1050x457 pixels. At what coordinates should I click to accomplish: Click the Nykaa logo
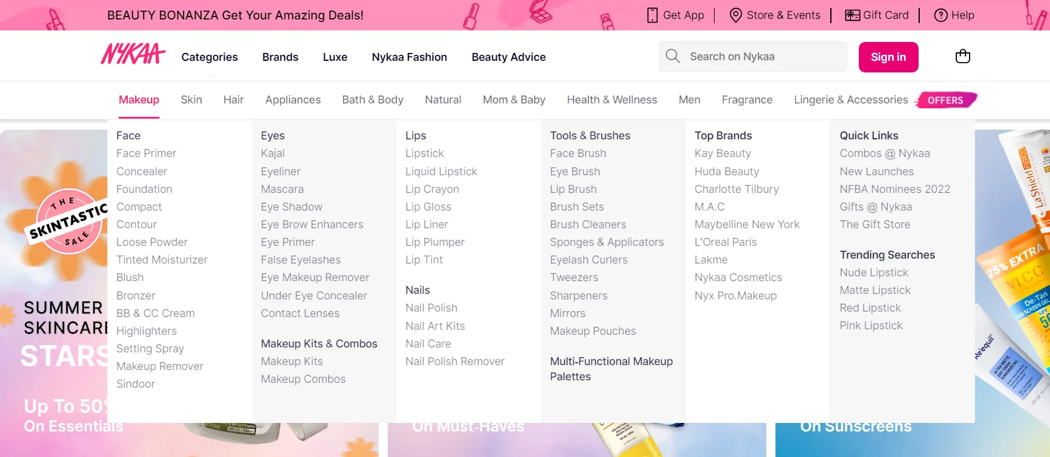133,54
